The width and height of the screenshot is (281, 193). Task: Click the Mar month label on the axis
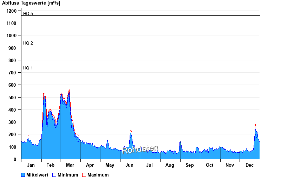click(70, 165)
